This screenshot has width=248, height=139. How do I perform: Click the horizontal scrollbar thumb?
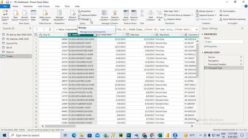click(x=60, y=126)
